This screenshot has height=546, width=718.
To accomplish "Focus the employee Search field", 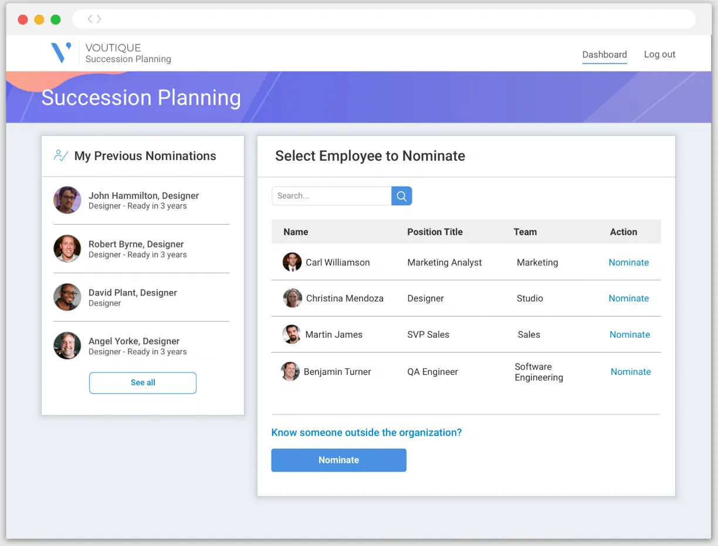I will point(331,196).
